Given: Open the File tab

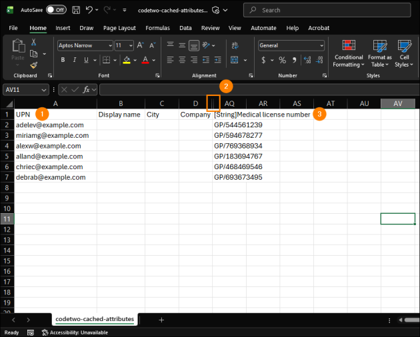Looking at the screenshot, I should click(x=13, y=28).
